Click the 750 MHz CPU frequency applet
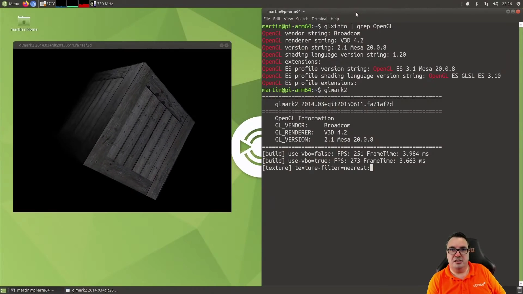 102,4
